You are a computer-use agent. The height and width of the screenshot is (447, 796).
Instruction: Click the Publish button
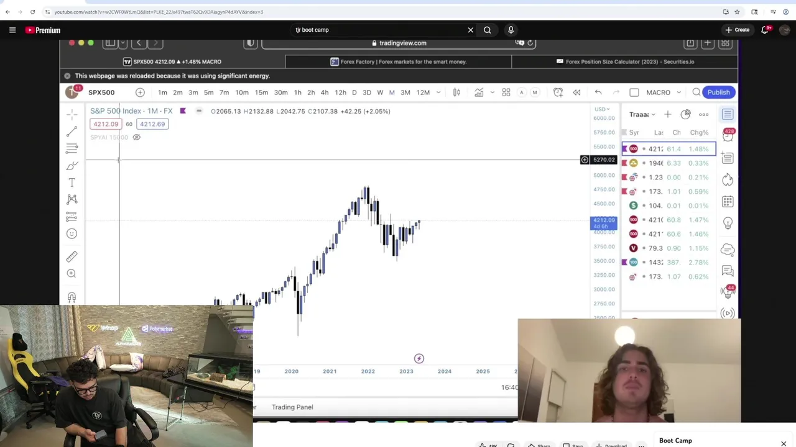(718, 93)
